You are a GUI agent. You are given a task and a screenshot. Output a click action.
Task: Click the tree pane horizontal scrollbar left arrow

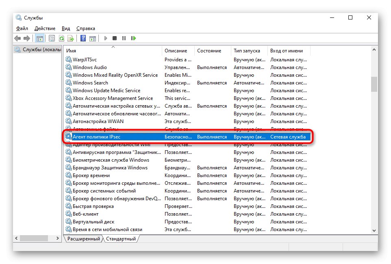[16, 238]
